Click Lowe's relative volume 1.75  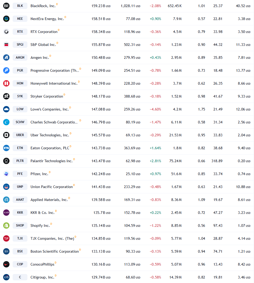point(201,109)
